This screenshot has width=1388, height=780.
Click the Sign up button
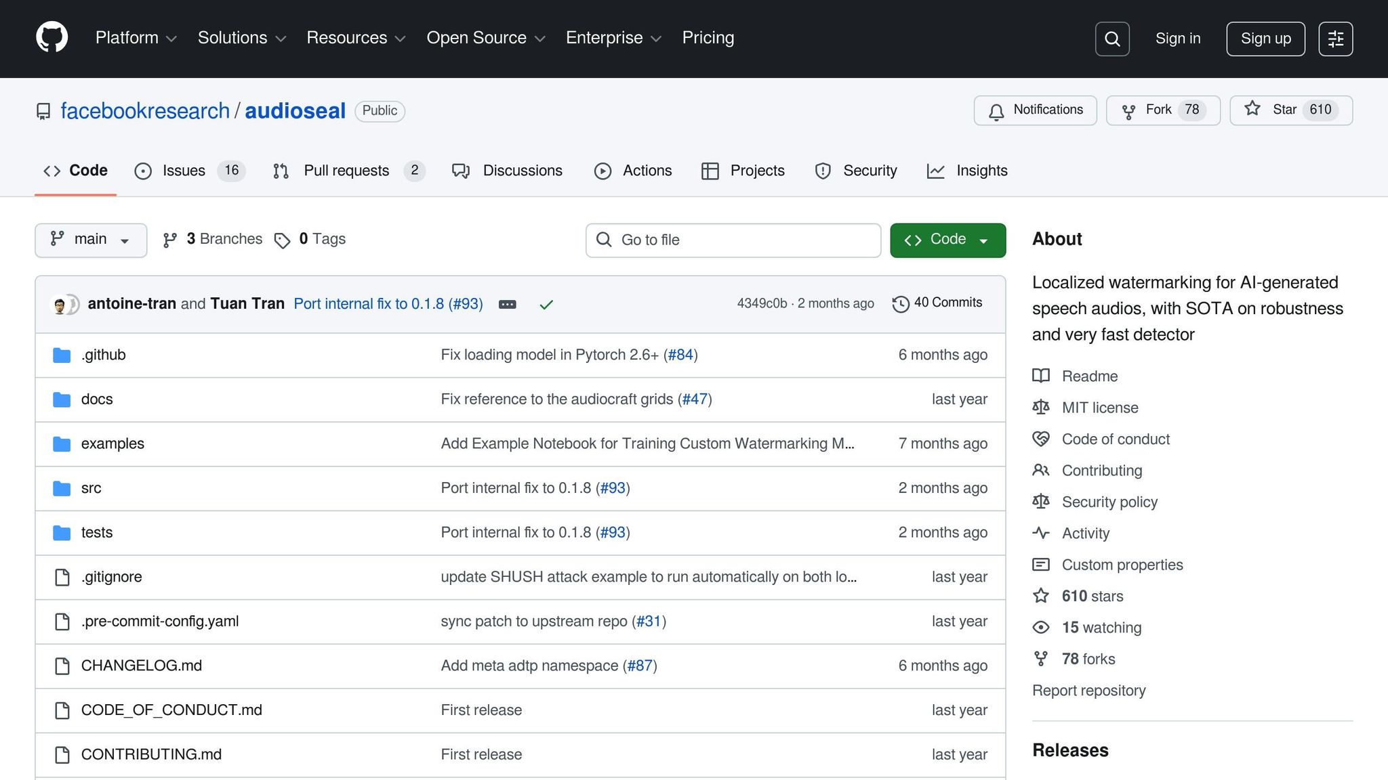[1265, 39]
